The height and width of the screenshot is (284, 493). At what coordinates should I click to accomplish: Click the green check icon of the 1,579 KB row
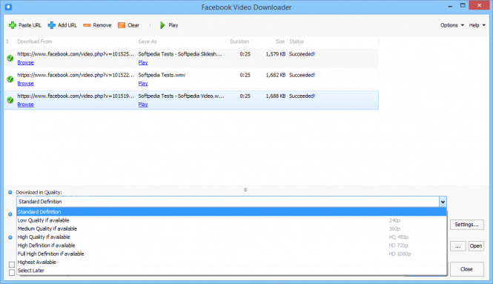pos(10,58)
